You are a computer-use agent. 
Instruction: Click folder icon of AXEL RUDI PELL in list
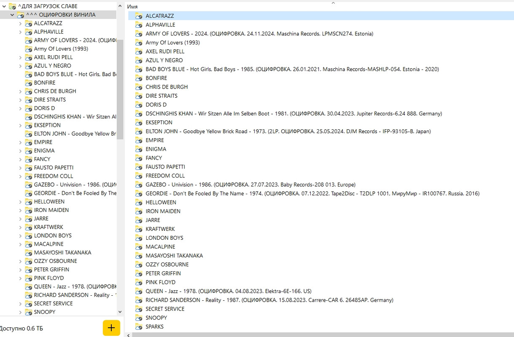click(x=139, y=51)
